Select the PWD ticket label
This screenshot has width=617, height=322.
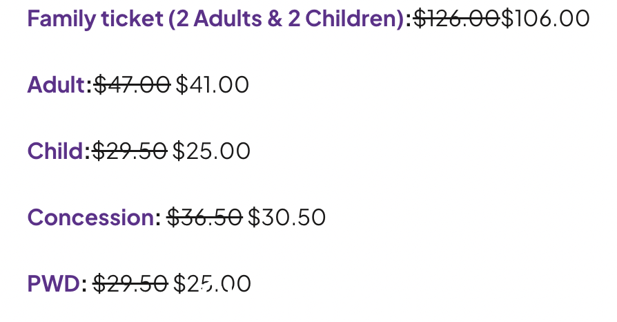pos(54,283)
